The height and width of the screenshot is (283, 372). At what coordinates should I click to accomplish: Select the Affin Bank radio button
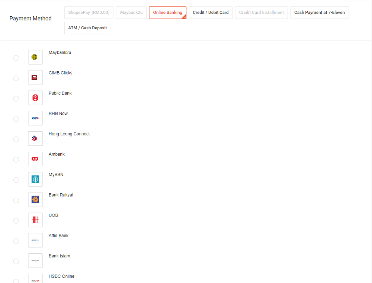(x=16, y=241)
